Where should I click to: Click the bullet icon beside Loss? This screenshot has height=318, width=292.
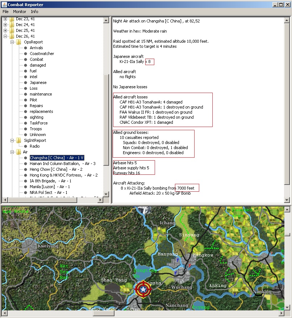click(26, 88)
